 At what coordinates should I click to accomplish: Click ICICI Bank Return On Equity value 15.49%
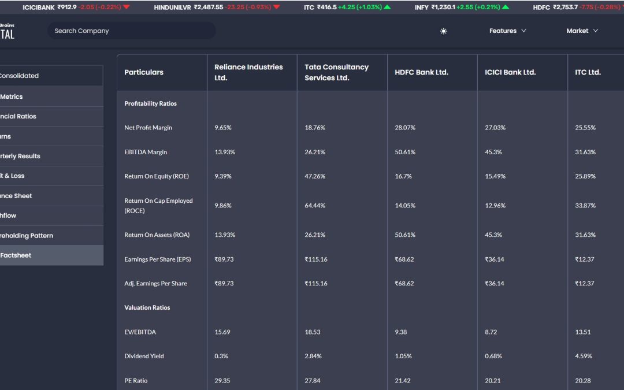[495, 176]
